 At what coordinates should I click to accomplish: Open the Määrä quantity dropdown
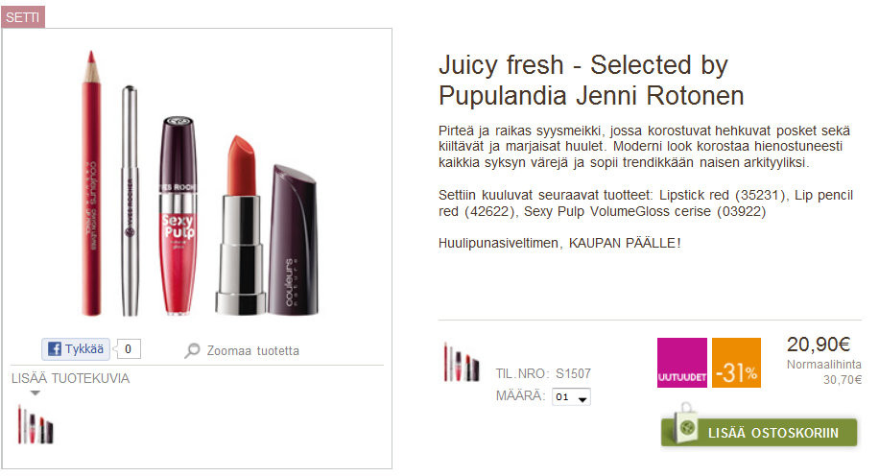pos(571,396)
